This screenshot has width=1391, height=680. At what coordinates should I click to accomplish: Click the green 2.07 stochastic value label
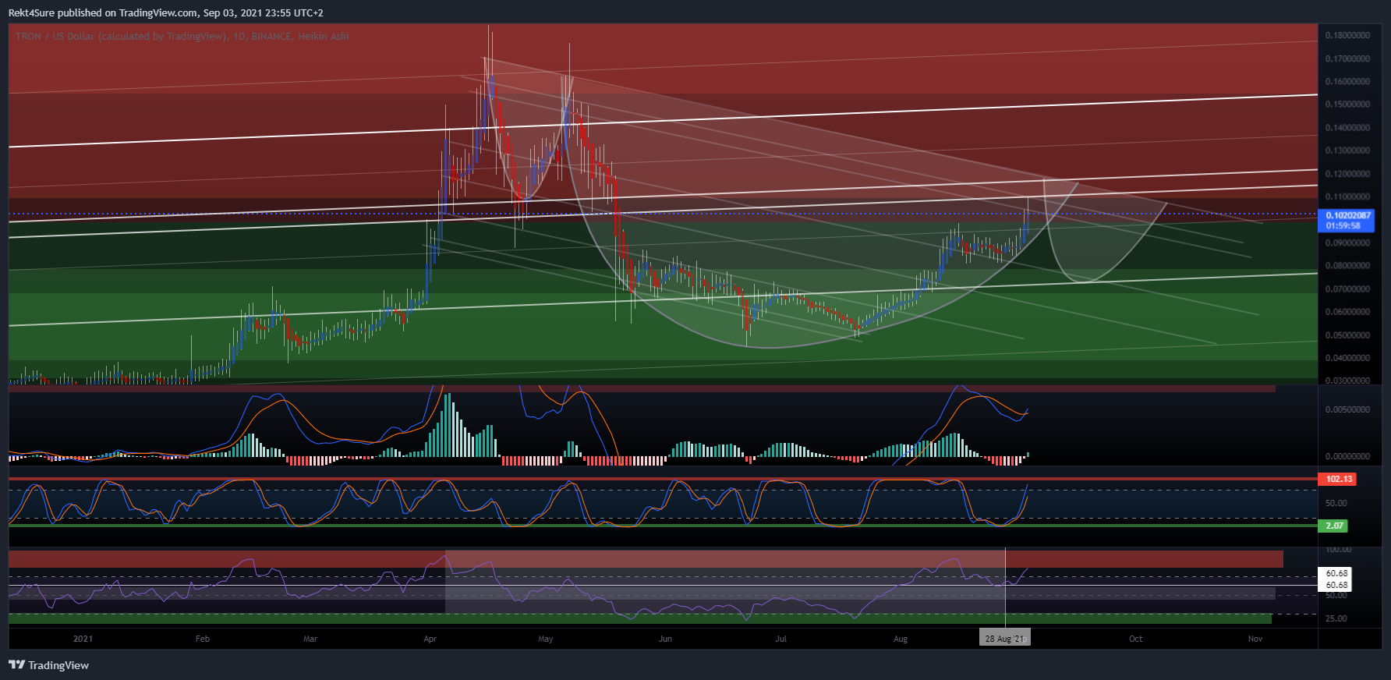point(1334,526)
